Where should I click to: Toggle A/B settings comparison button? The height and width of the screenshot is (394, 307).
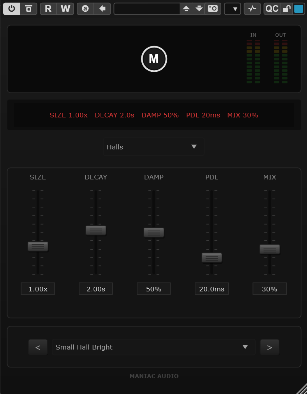85,9
